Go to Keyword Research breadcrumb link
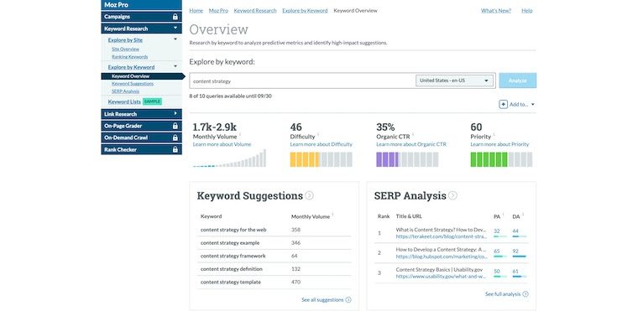Viewport: 638px width, 311px height. point(255,11)
